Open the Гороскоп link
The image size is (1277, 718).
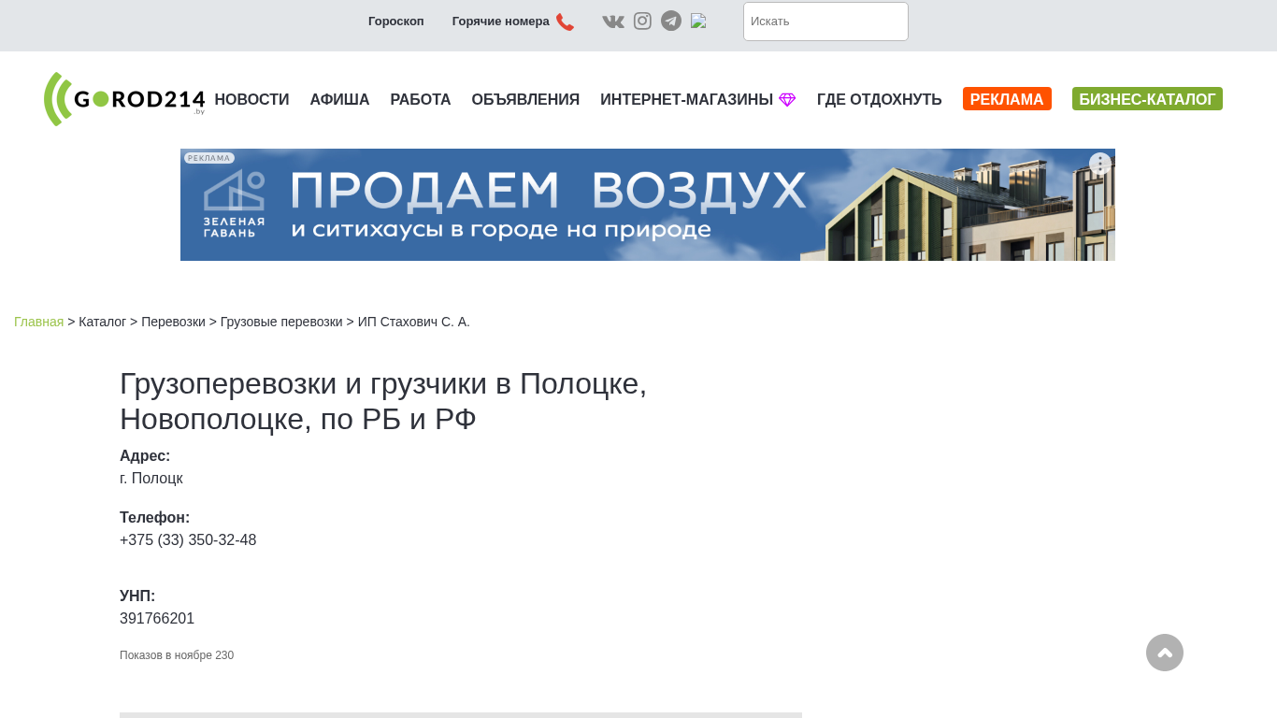(396, 22)
